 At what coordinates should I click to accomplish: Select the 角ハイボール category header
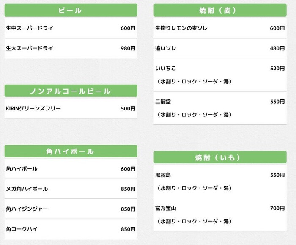click(x=71, y=151)
